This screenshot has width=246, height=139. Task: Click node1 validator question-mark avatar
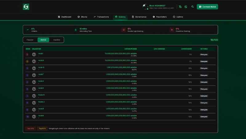34,55
